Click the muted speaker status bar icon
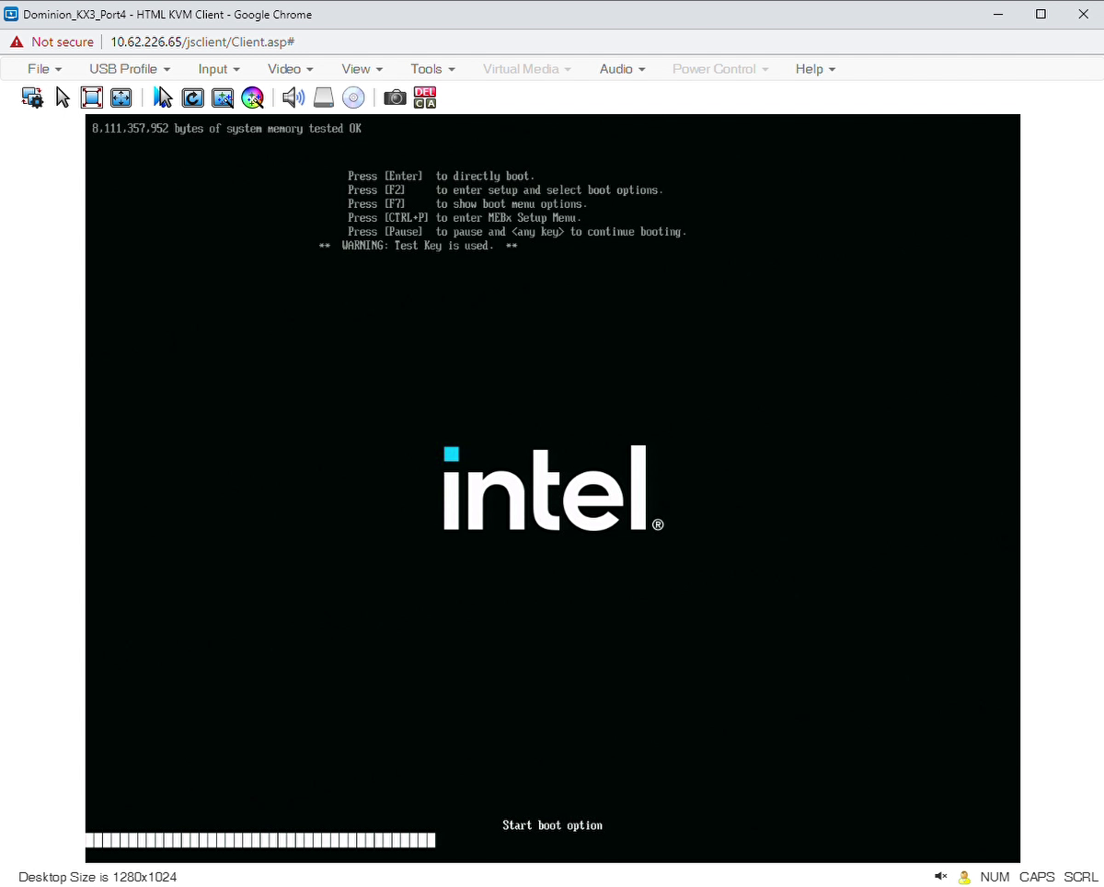The image size is (1104, 887). (x=941, y=877)
